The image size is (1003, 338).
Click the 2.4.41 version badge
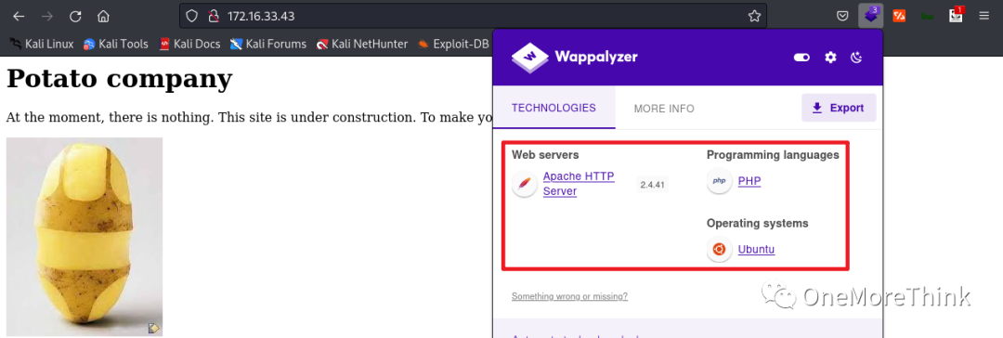tap(652, 185)
